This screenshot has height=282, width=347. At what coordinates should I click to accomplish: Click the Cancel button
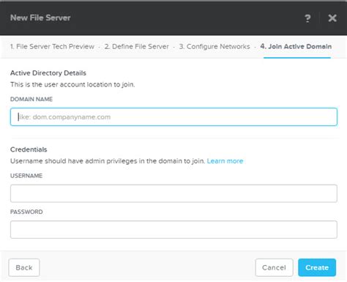(274, 267)
